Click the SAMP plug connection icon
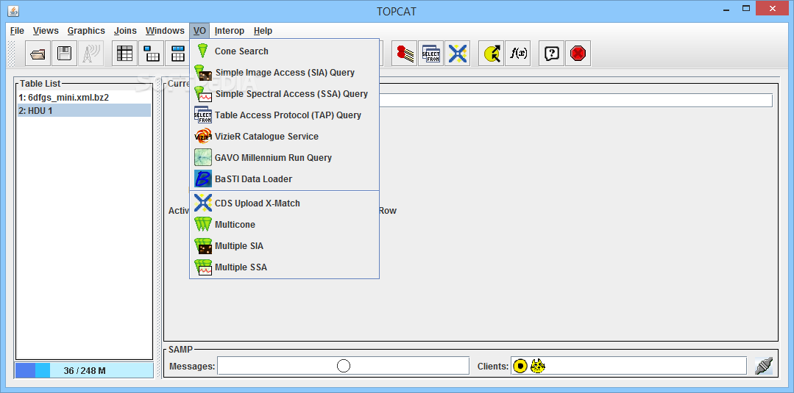Image resolution: width=794 pixels, height=393 pixels. 764,366
